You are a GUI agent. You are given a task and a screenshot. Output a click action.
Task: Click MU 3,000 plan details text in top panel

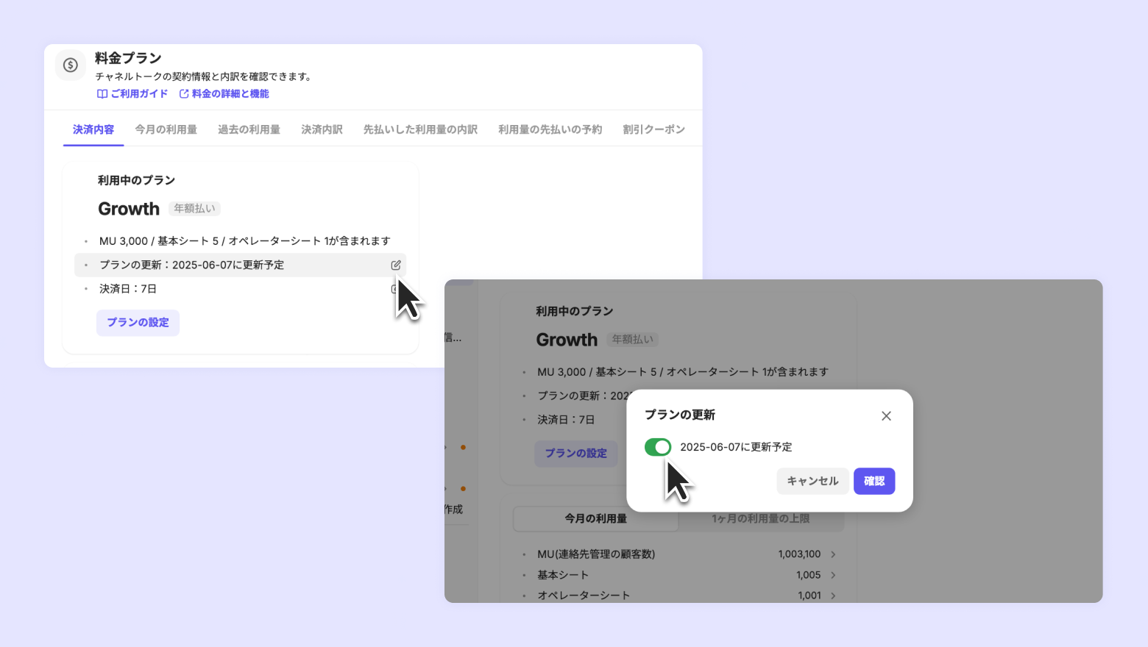coord(245,241)
